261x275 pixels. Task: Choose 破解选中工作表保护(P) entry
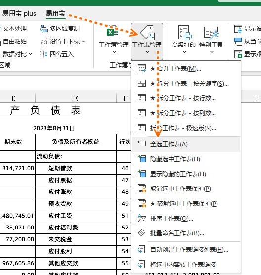[x=186, y=203]
